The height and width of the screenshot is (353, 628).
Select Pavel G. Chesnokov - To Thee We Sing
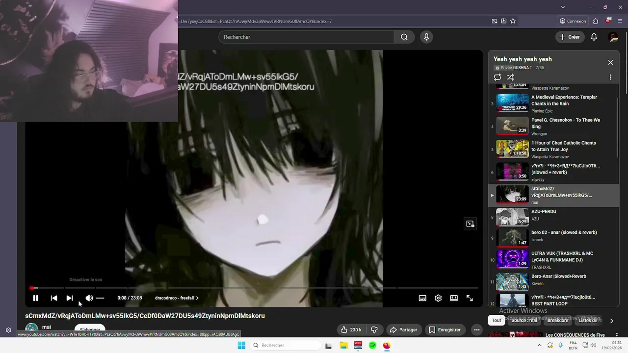click(553, 126)
